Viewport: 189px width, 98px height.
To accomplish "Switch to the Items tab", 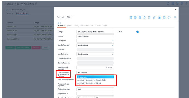I will point(69,26).
